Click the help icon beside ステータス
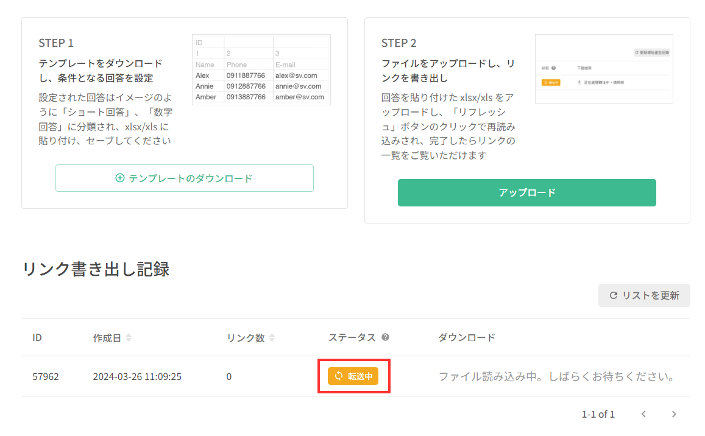Viewport: 705px width, 436px height. 385,337
